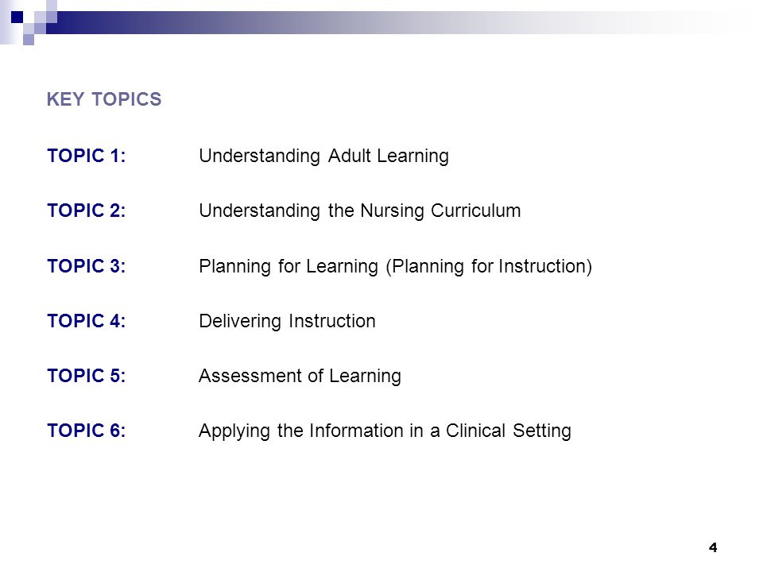Click Understanding the Nursing Curriculum text

coord(360,211)
